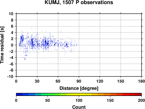Click the x-axis tick label 60
The image size is (145, 109).
tap(58, 81)
